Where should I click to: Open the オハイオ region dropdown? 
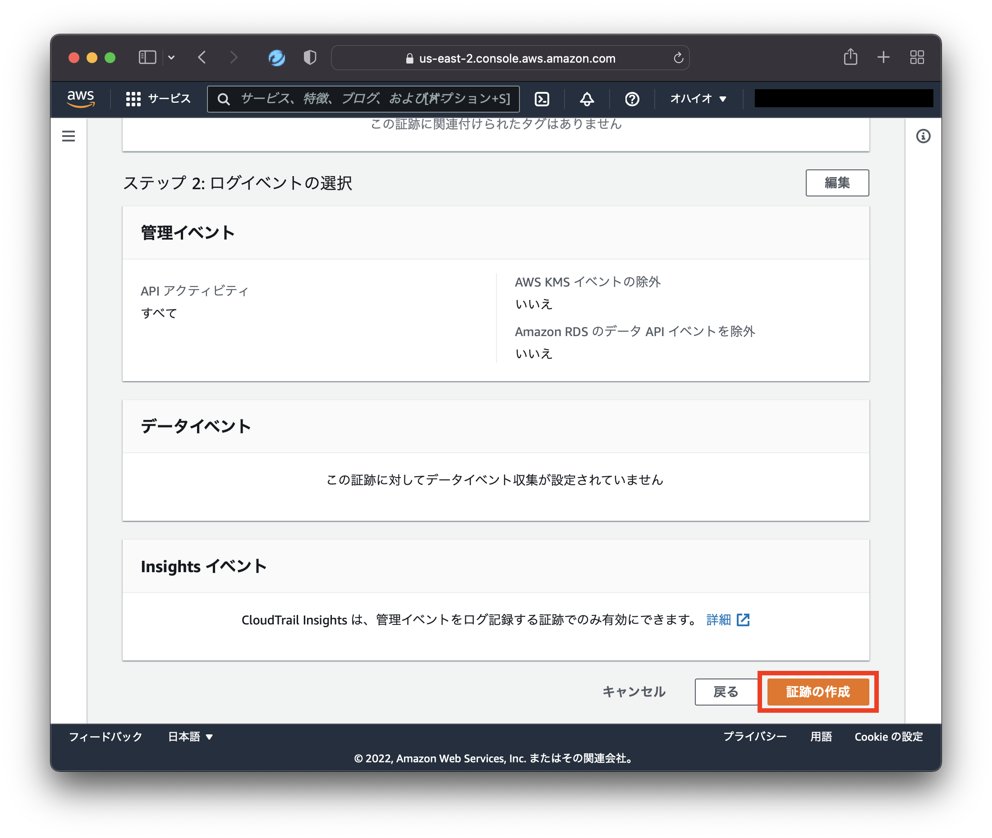[x=697, y=99]
